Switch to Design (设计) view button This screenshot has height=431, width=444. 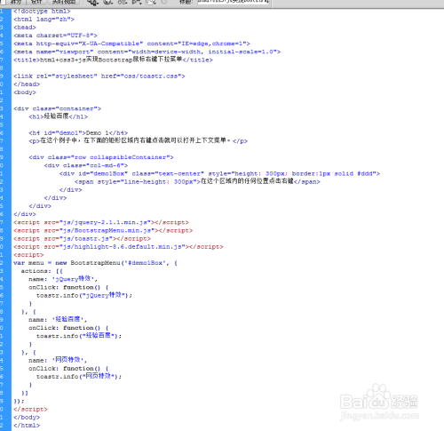click(x=36, y=2)
